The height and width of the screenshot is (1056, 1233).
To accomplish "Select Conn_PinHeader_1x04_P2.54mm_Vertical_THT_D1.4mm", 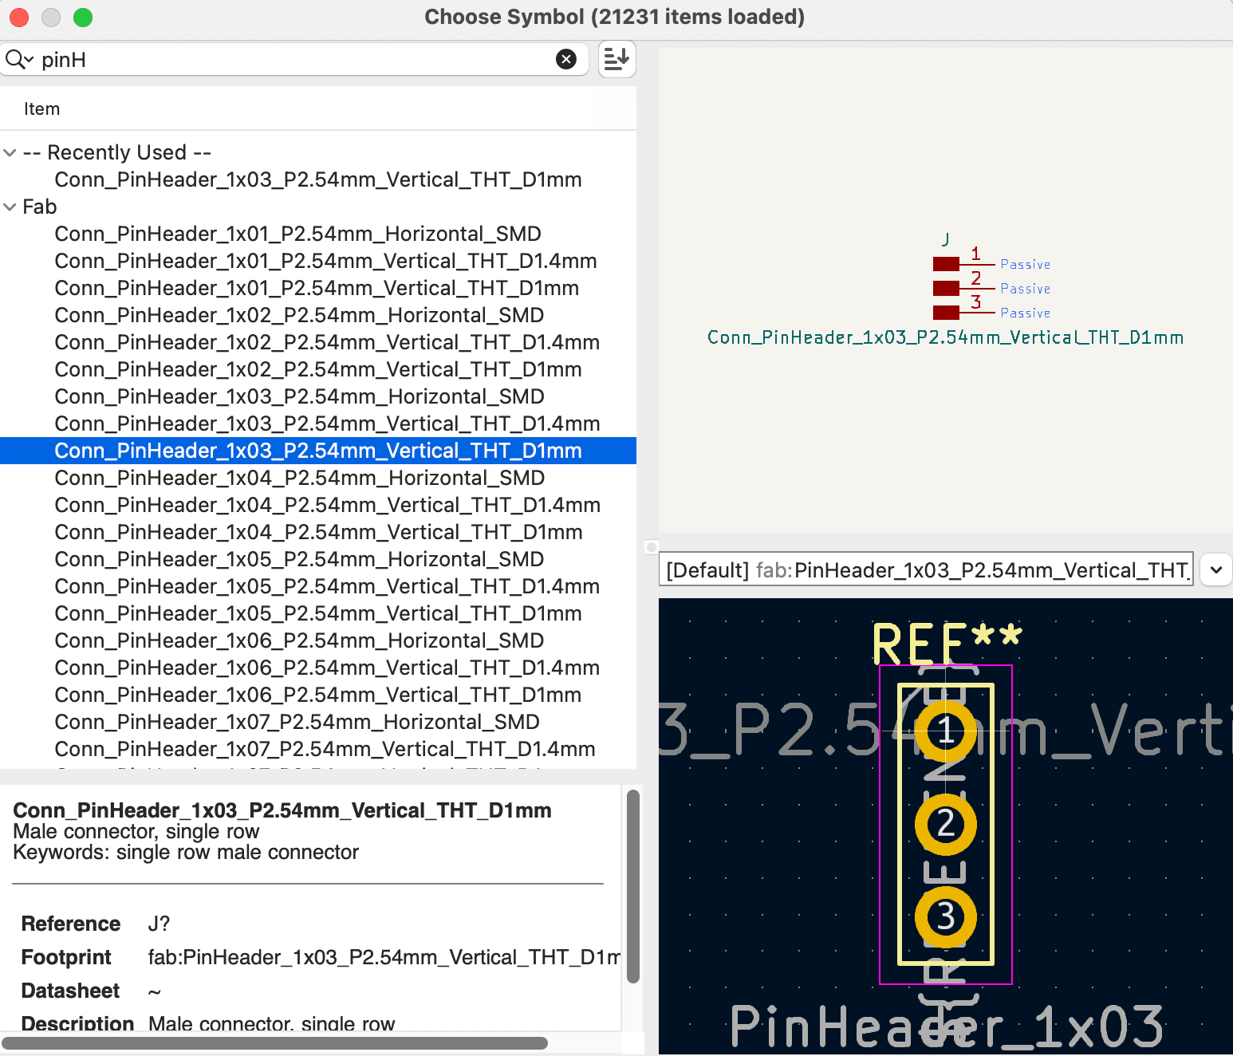I will [328, 505].
